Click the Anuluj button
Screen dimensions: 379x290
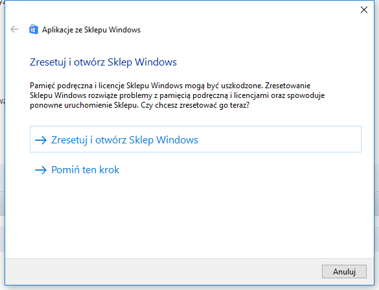coord(344,272)
